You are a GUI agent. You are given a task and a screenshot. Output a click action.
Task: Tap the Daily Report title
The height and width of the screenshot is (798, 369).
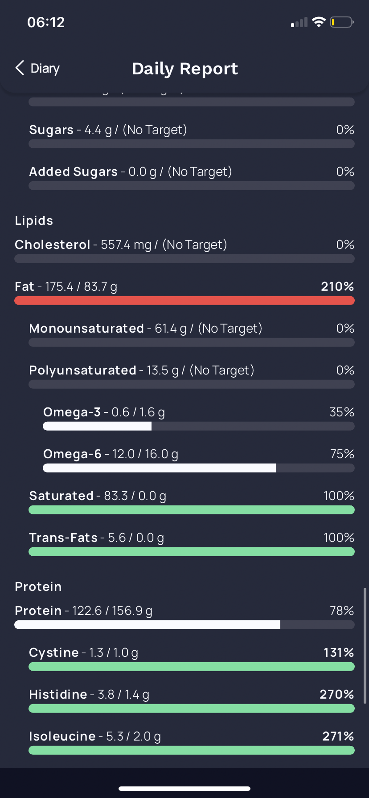coord(185,69)
